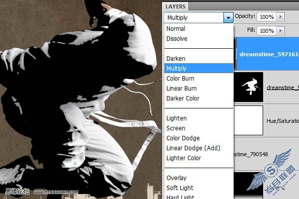Open the Fill slider arrow
Screen dimensions: 299x199
pos(281,31)
